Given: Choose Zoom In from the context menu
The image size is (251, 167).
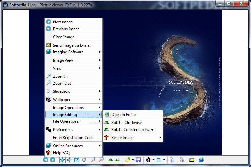Looking at the screenshot, I should tap(74, 77).
